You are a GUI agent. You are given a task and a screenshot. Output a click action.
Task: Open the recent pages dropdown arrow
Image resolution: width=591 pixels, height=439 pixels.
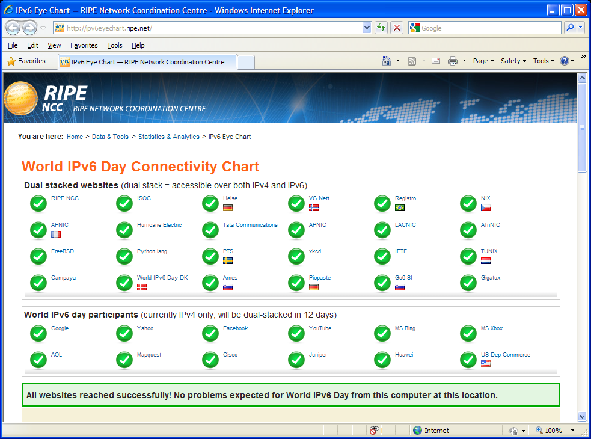(43, 28)
